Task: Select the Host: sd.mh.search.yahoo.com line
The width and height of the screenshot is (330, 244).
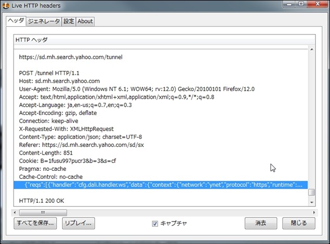Action: click(x=60, y=81)
